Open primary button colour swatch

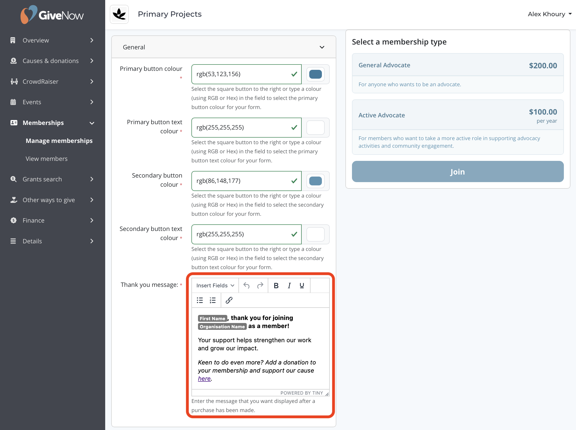point(315,74)
